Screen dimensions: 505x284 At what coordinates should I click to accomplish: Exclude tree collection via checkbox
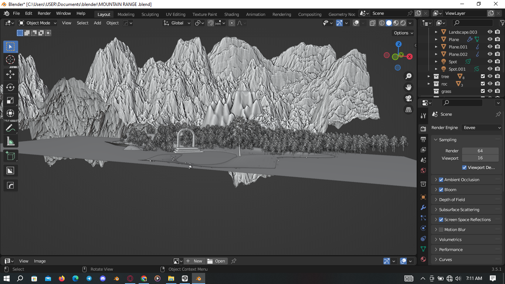[x=483, y=77]
